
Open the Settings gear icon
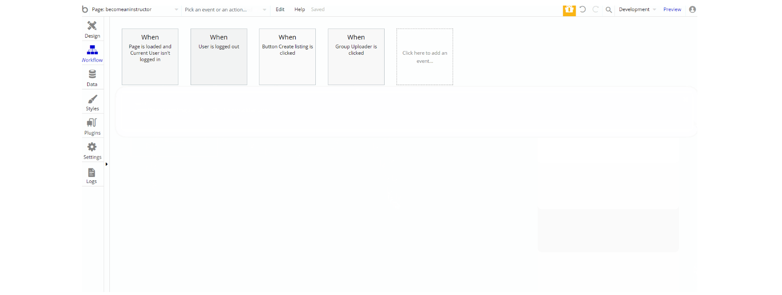pos(92,147)
